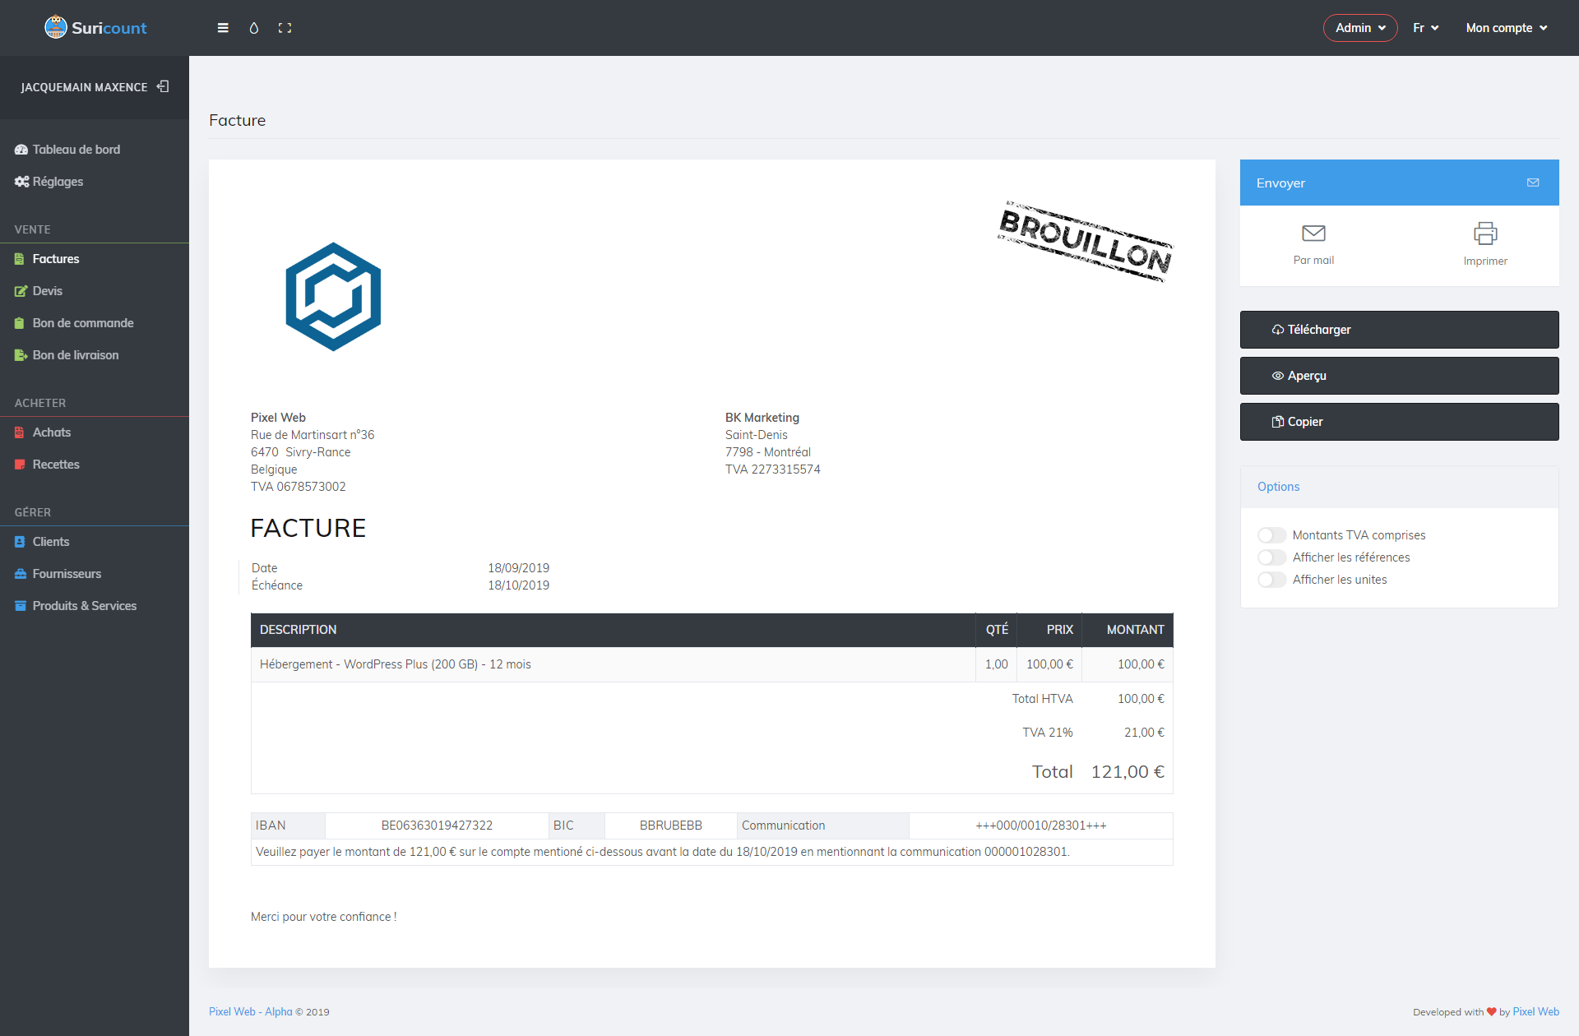Open Achats in sidebar
Viewport: 1579px width, 1036px height.
95,432
